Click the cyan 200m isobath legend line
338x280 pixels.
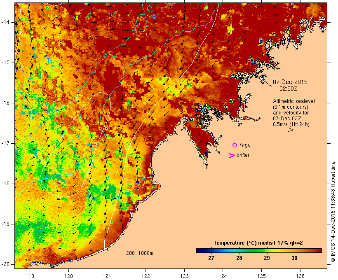pos(133,257)
